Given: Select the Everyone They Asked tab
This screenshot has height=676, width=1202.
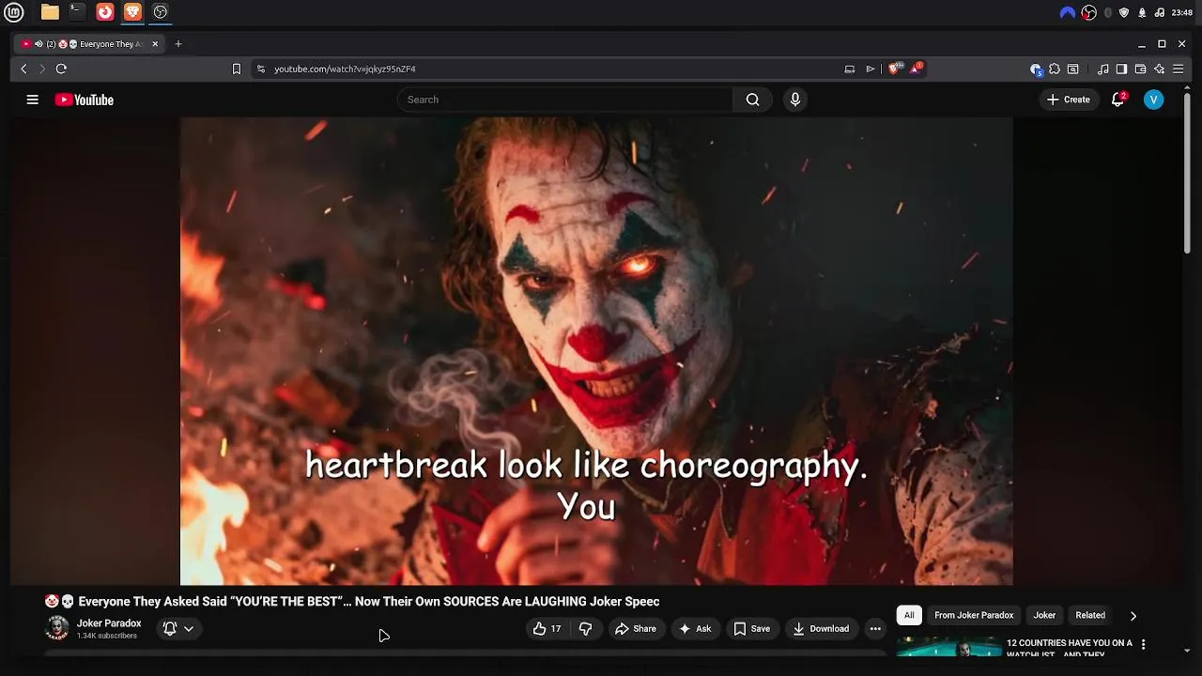Looking at the screenshot, I should 91,44.
